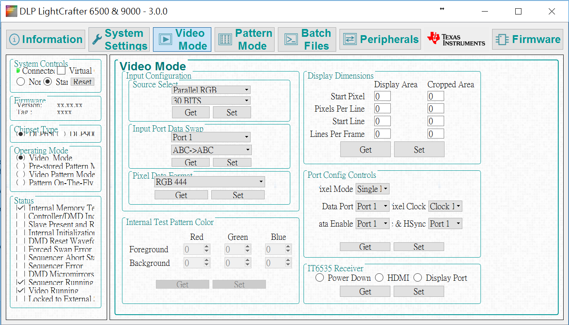Screen dimensions: 569x325
Task: Select Pattern On-The-Fly operating mode
Action: pyautogui.click(x=20, y=183)
